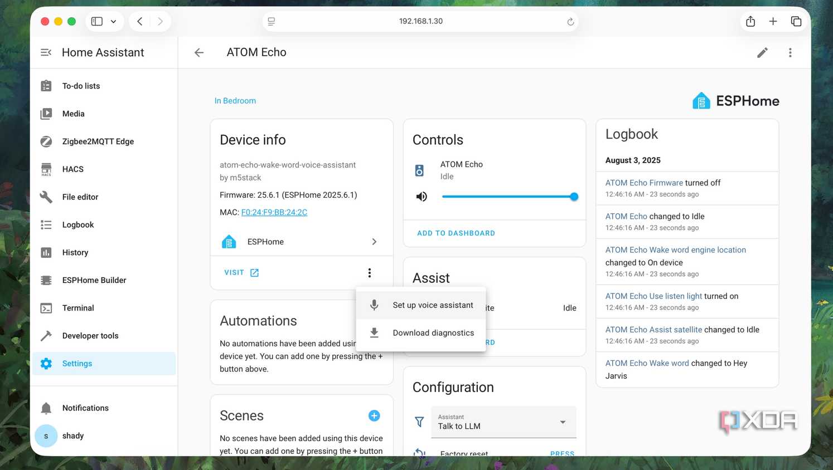Click ADD TO DASHBOARD in Controls
The height and width of the screenshot is (470, 833).
pyautogui.click(x=456, y=233)
